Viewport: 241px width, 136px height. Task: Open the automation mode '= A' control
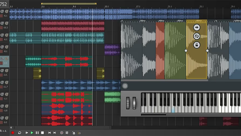click(x=3, y=131)
